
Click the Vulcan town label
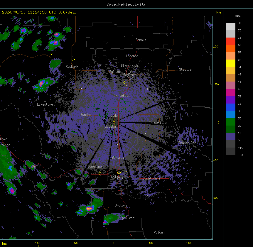point(159,232)
